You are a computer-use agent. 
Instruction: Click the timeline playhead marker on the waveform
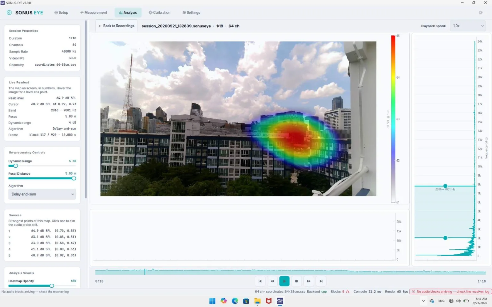point(145,272)
